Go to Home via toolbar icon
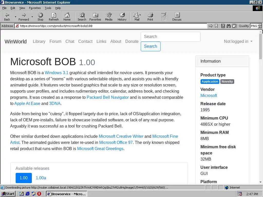 pos(67,17)
